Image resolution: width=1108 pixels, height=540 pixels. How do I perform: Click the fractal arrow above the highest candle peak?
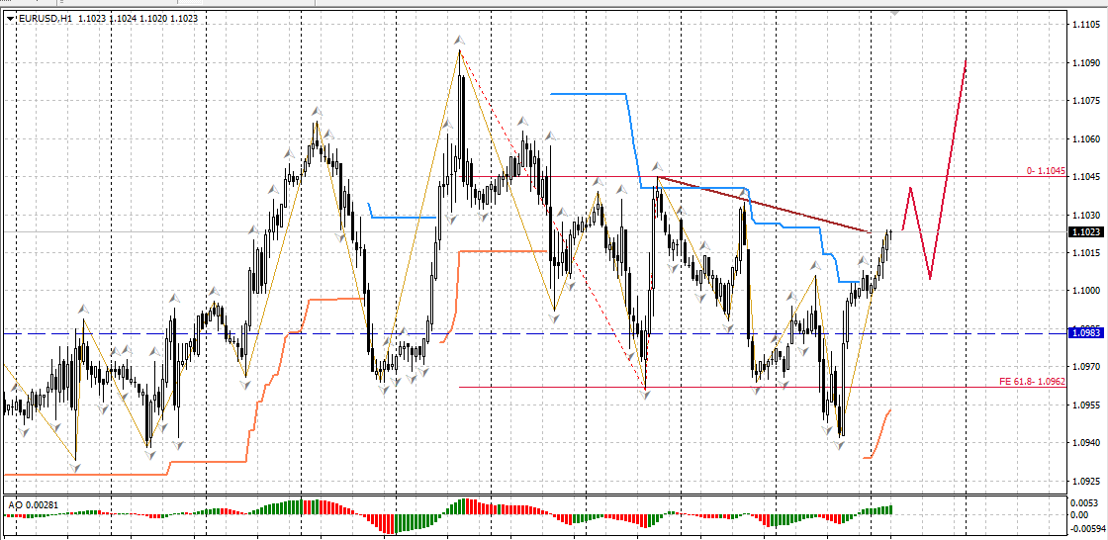460,41
